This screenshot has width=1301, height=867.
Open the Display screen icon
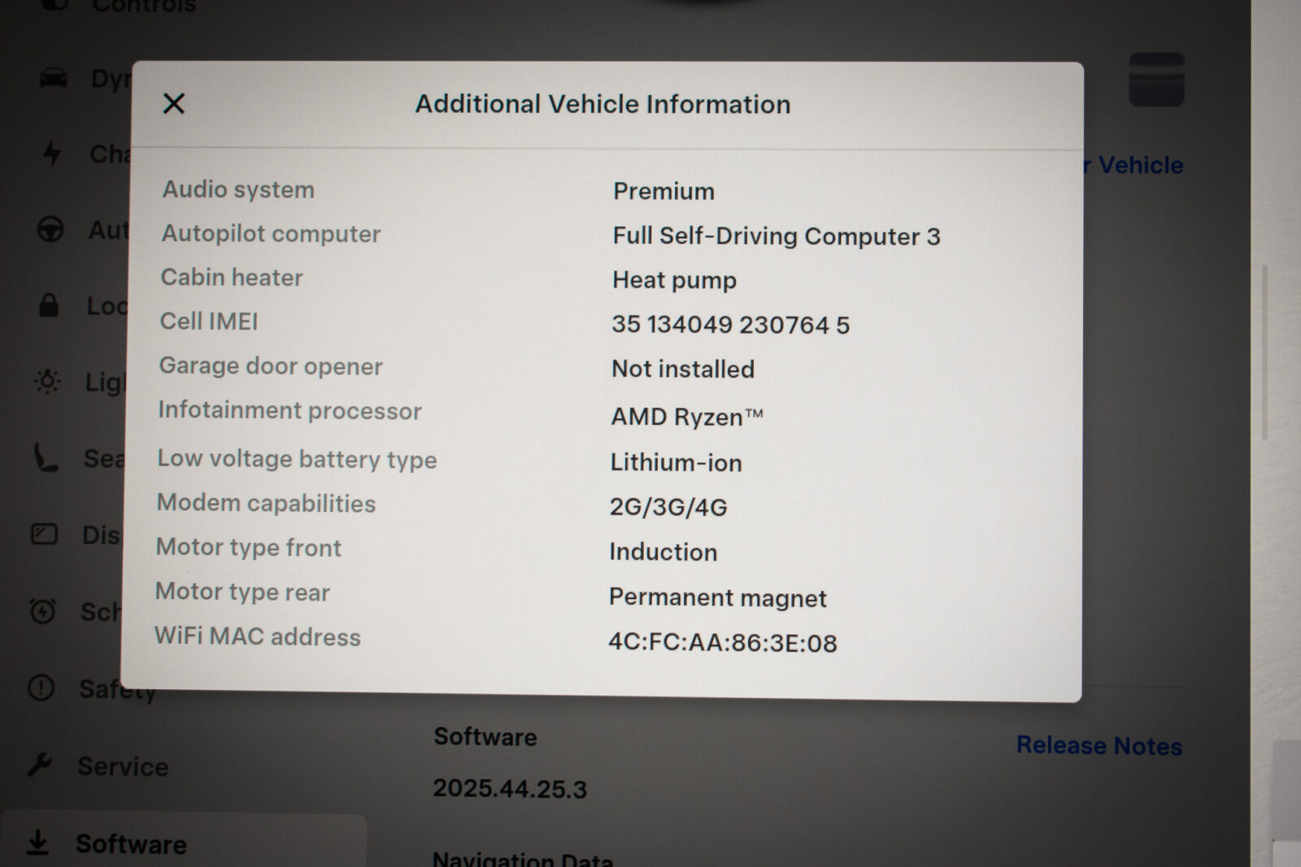(x=44, y=534)
